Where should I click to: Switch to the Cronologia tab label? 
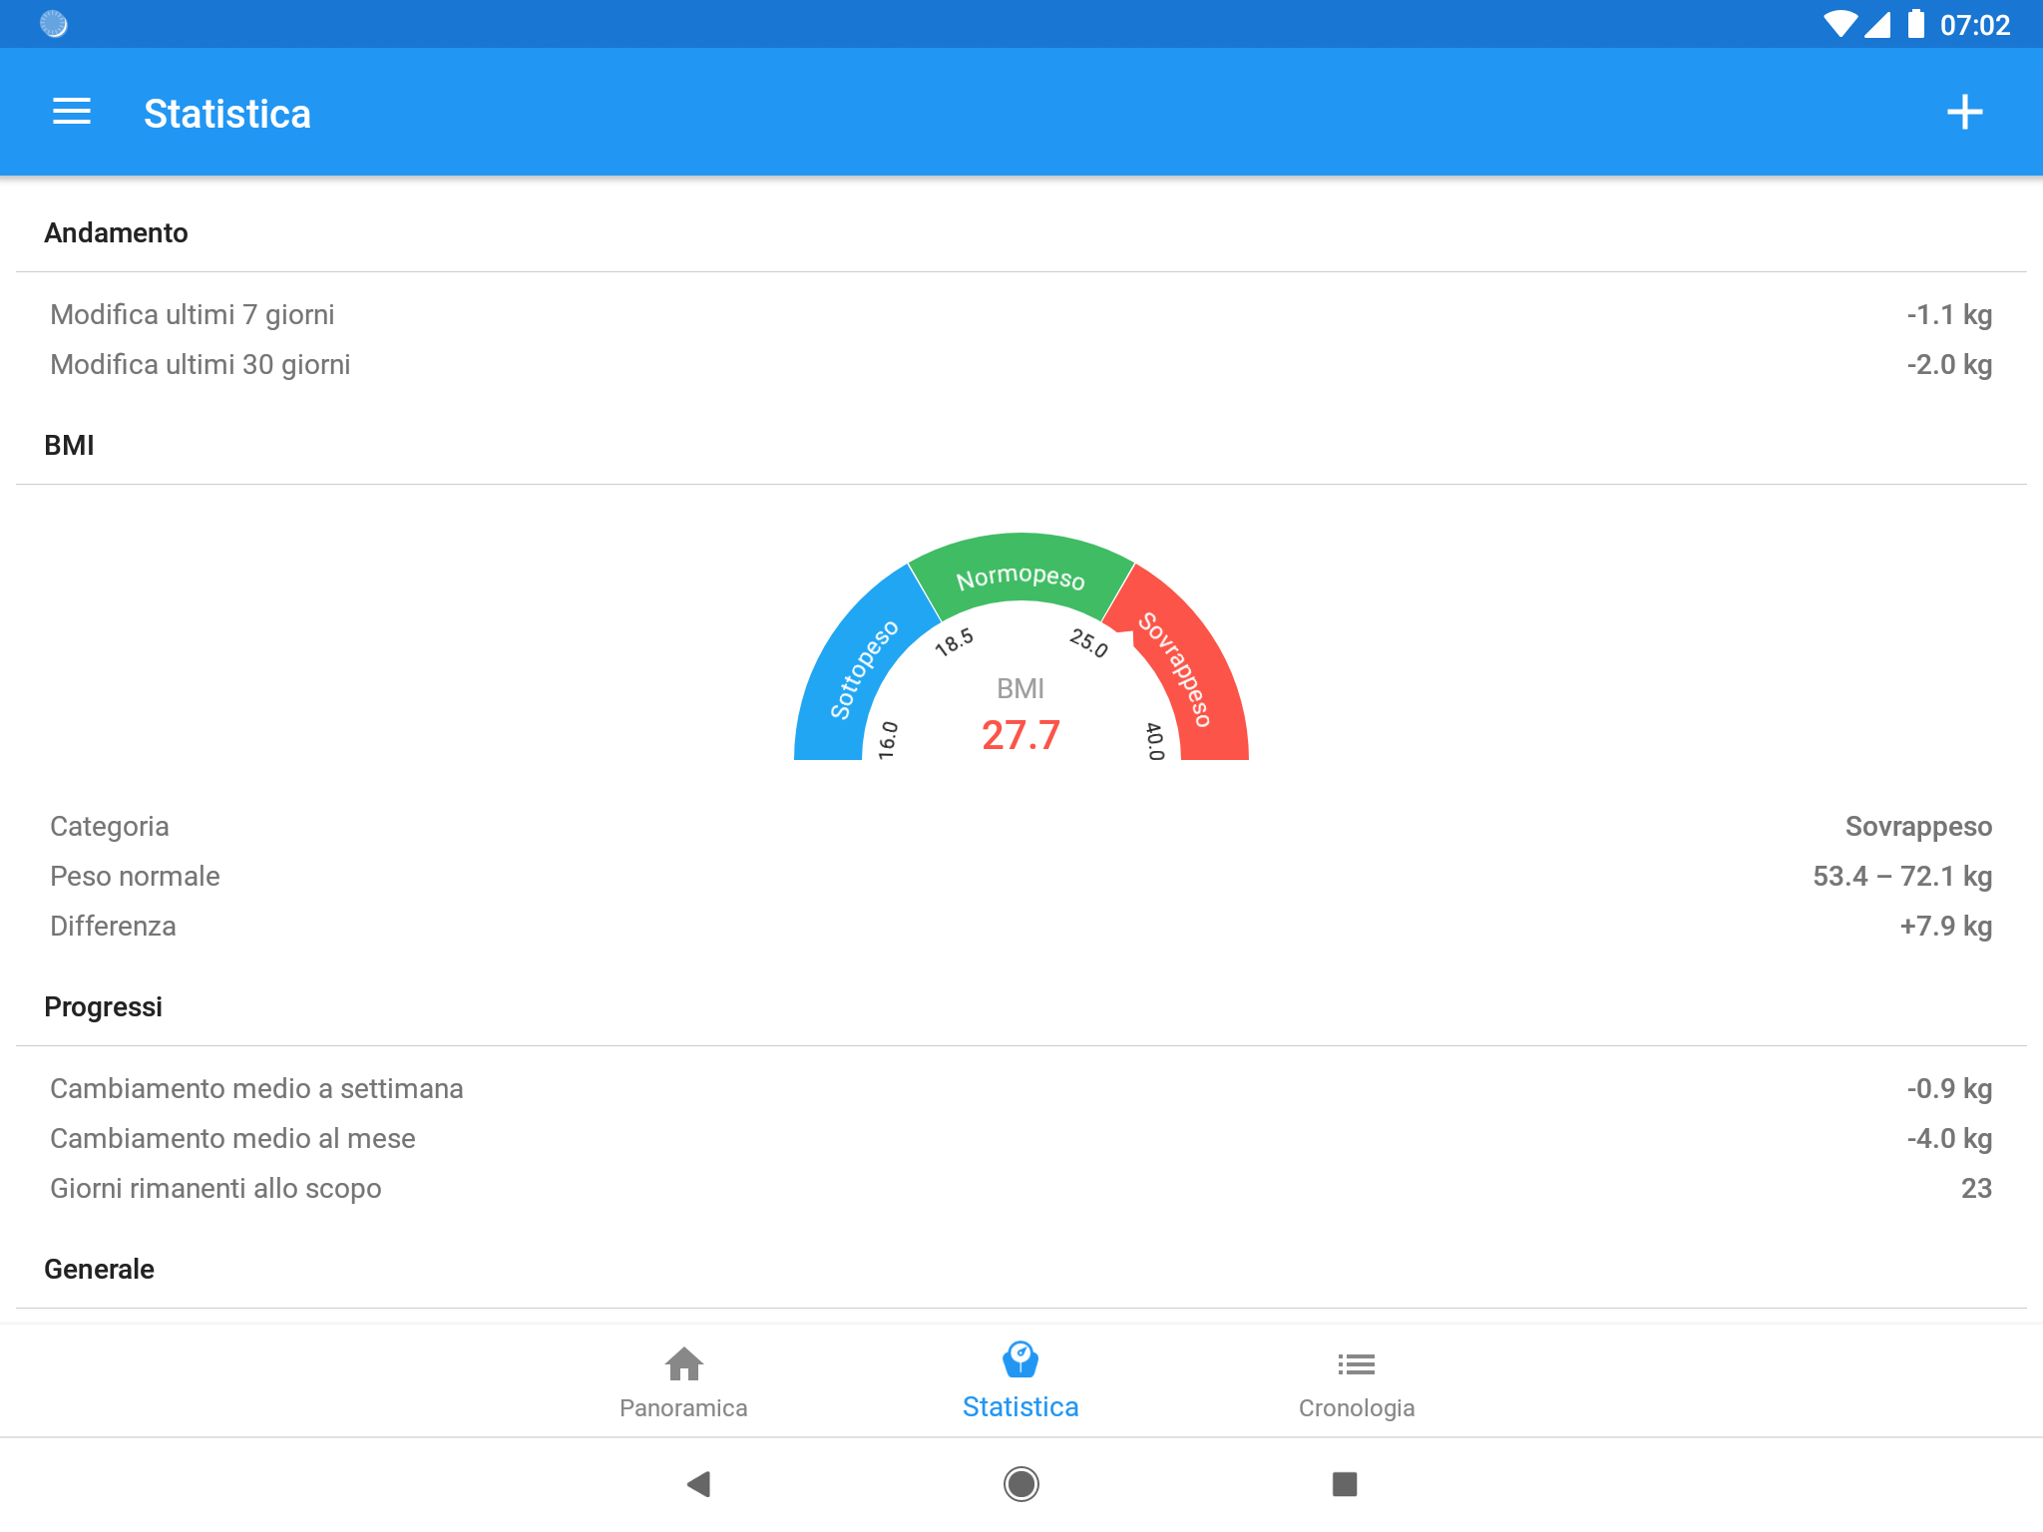tap(1356, 1407)
